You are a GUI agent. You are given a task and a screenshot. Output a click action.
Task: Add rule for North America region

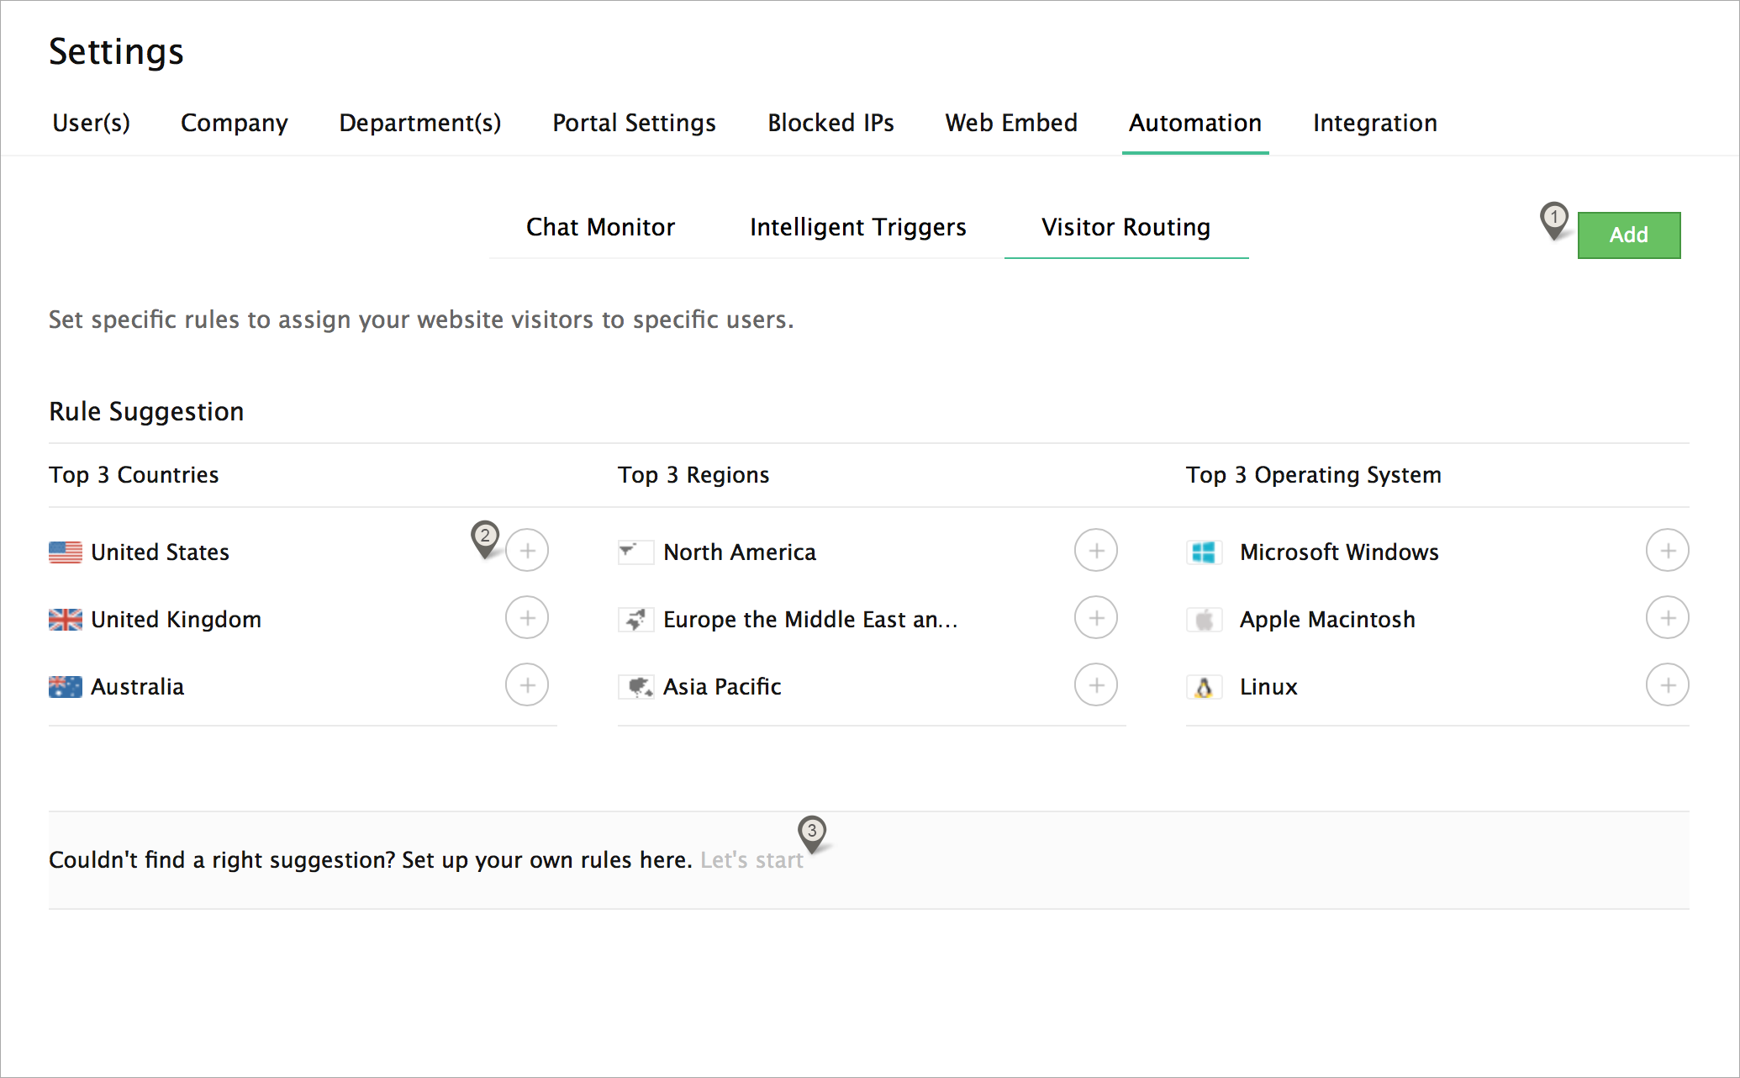coord(1096,551)
